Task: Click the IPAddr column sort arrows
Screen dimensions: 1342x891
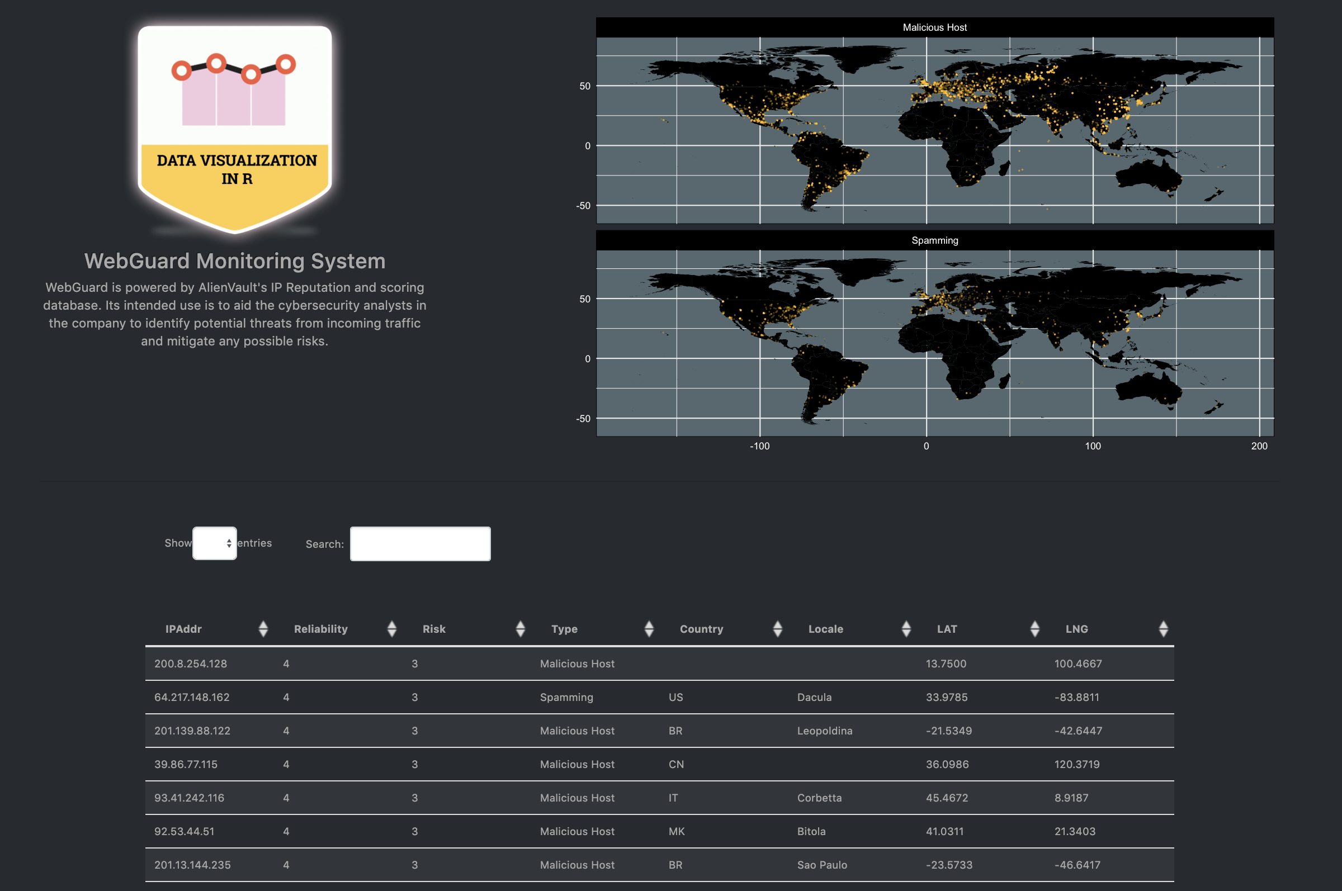Action: [263, 629]
